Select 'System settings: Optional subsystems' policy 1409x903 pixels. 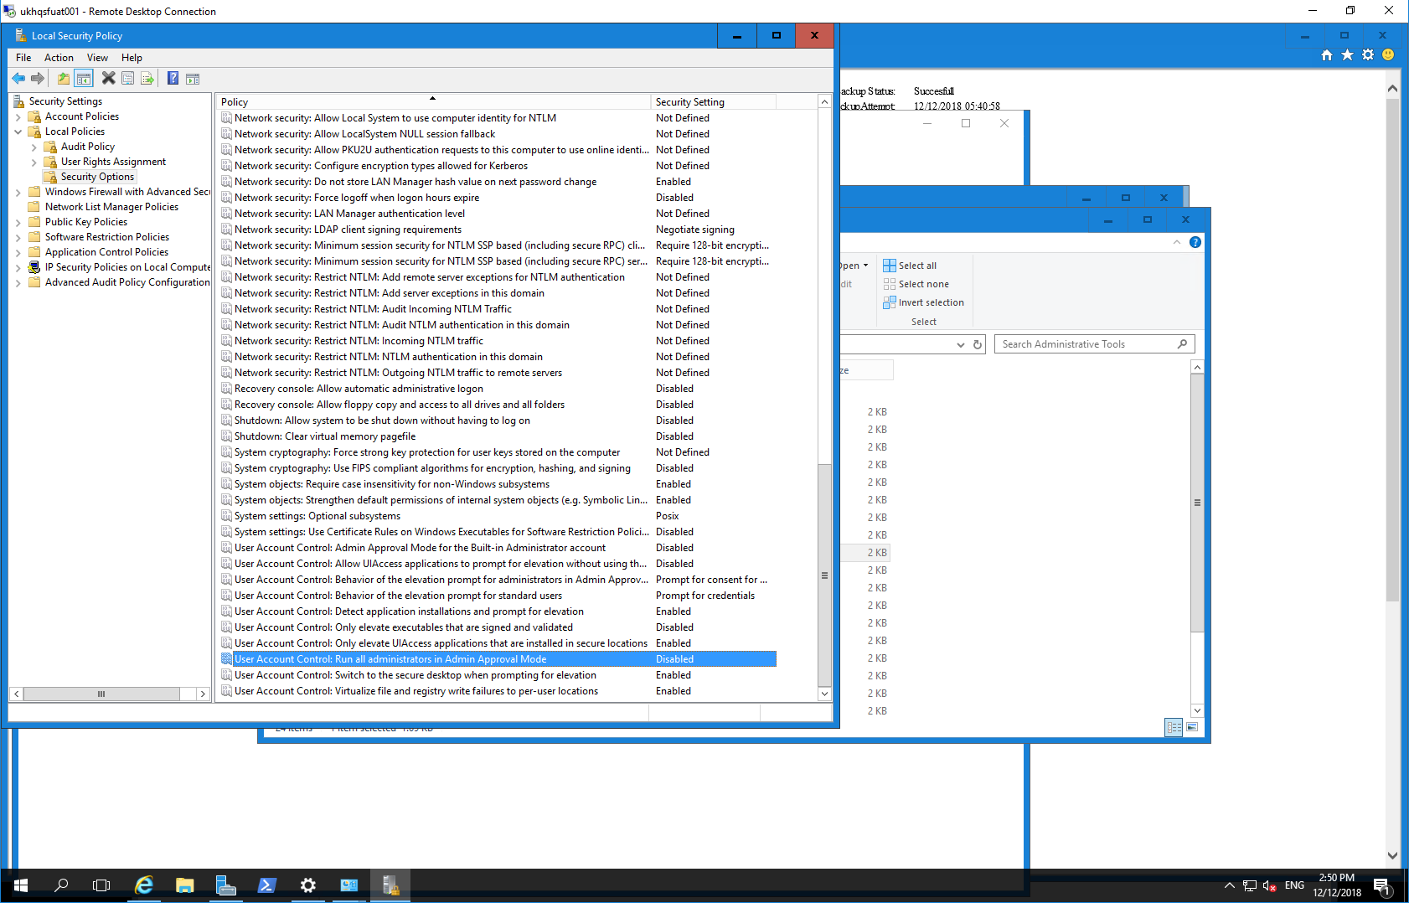[498, 516]
